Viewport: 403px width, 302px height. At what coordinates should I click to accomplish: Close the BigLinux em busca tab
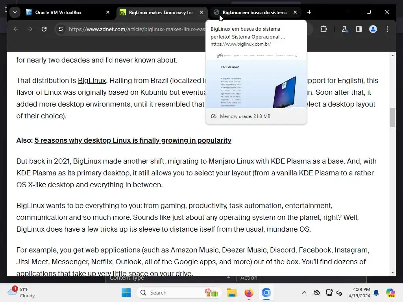[x=295, y=12]
